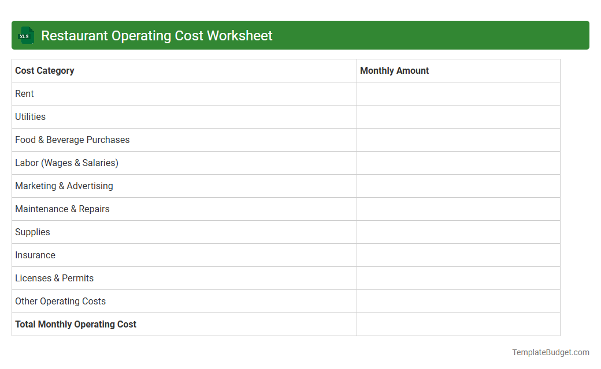Viewport: 601px width, 369px height.
Task: Select the Other Operating Costs row
Action: [x=60, y=301]
